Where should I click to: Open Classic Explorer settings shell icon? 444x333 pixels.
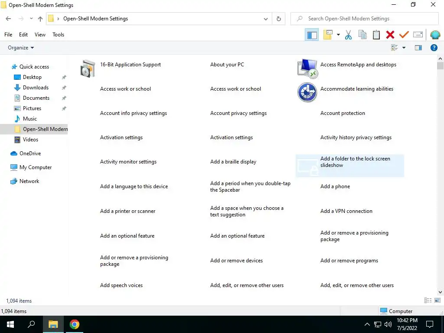point(435,35)
